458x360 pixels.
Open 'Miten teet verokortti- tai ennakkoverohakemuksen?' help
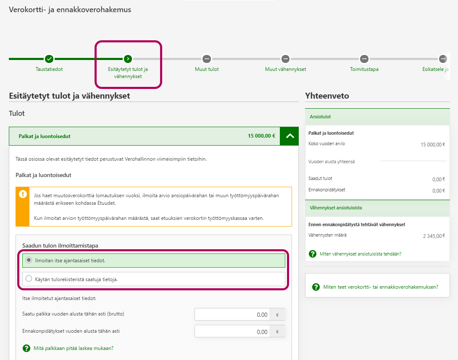381,287
